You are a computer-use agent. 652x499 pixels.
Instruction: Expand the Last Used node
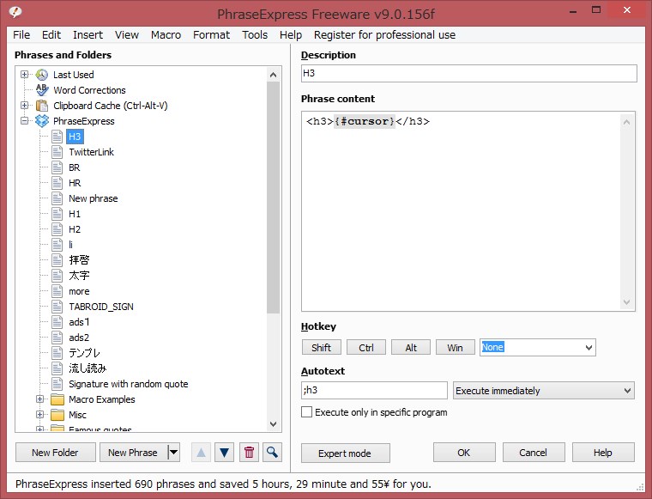point(25,75)
